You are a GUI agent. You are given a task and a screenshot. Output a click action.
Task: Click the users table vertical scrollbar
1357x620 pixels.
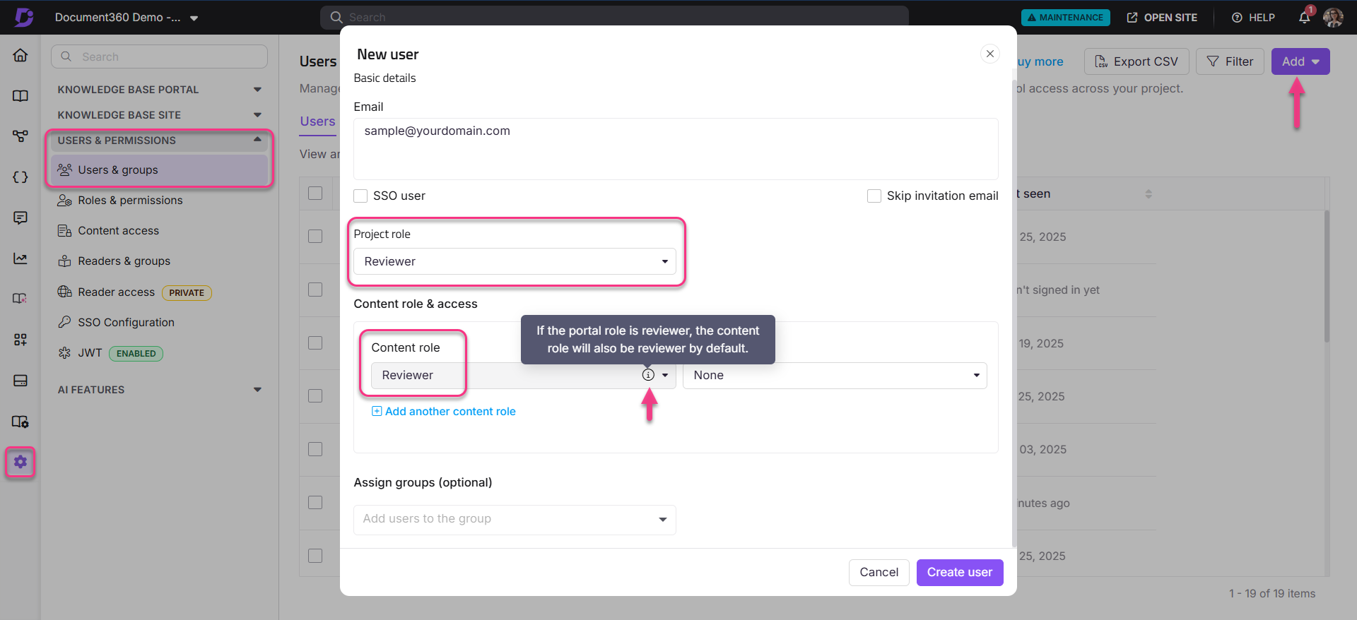pyautogui.click(x=1327, y=276)
